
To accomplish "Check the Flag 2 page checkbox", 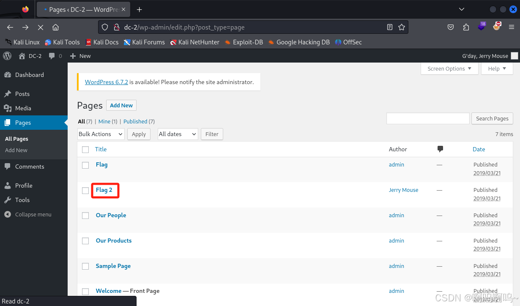I will [85, 190].
